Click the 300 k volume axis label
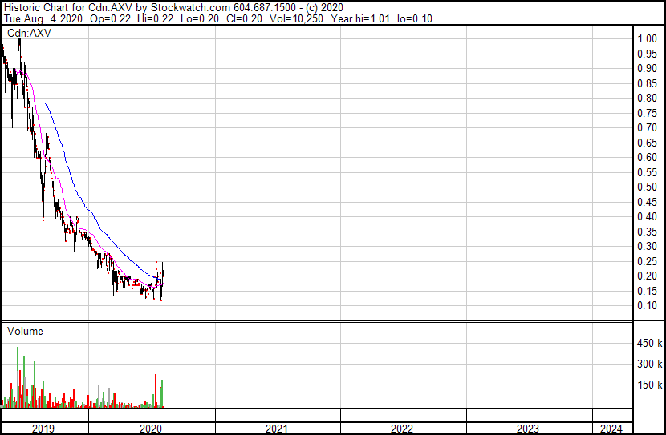 click(649, 364)
